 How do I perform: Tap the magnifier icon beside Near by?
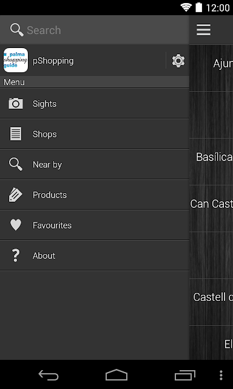[16, 164]
